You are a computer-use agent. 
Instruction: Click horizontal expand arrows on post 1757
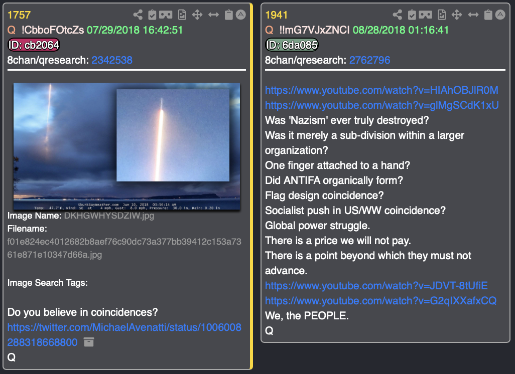pos(213,15)
